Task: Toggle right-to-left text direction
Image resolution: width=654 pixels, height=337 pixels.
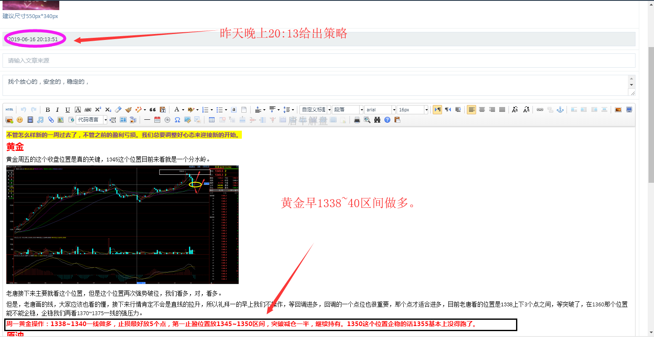Action: click(x=448, y=110)
